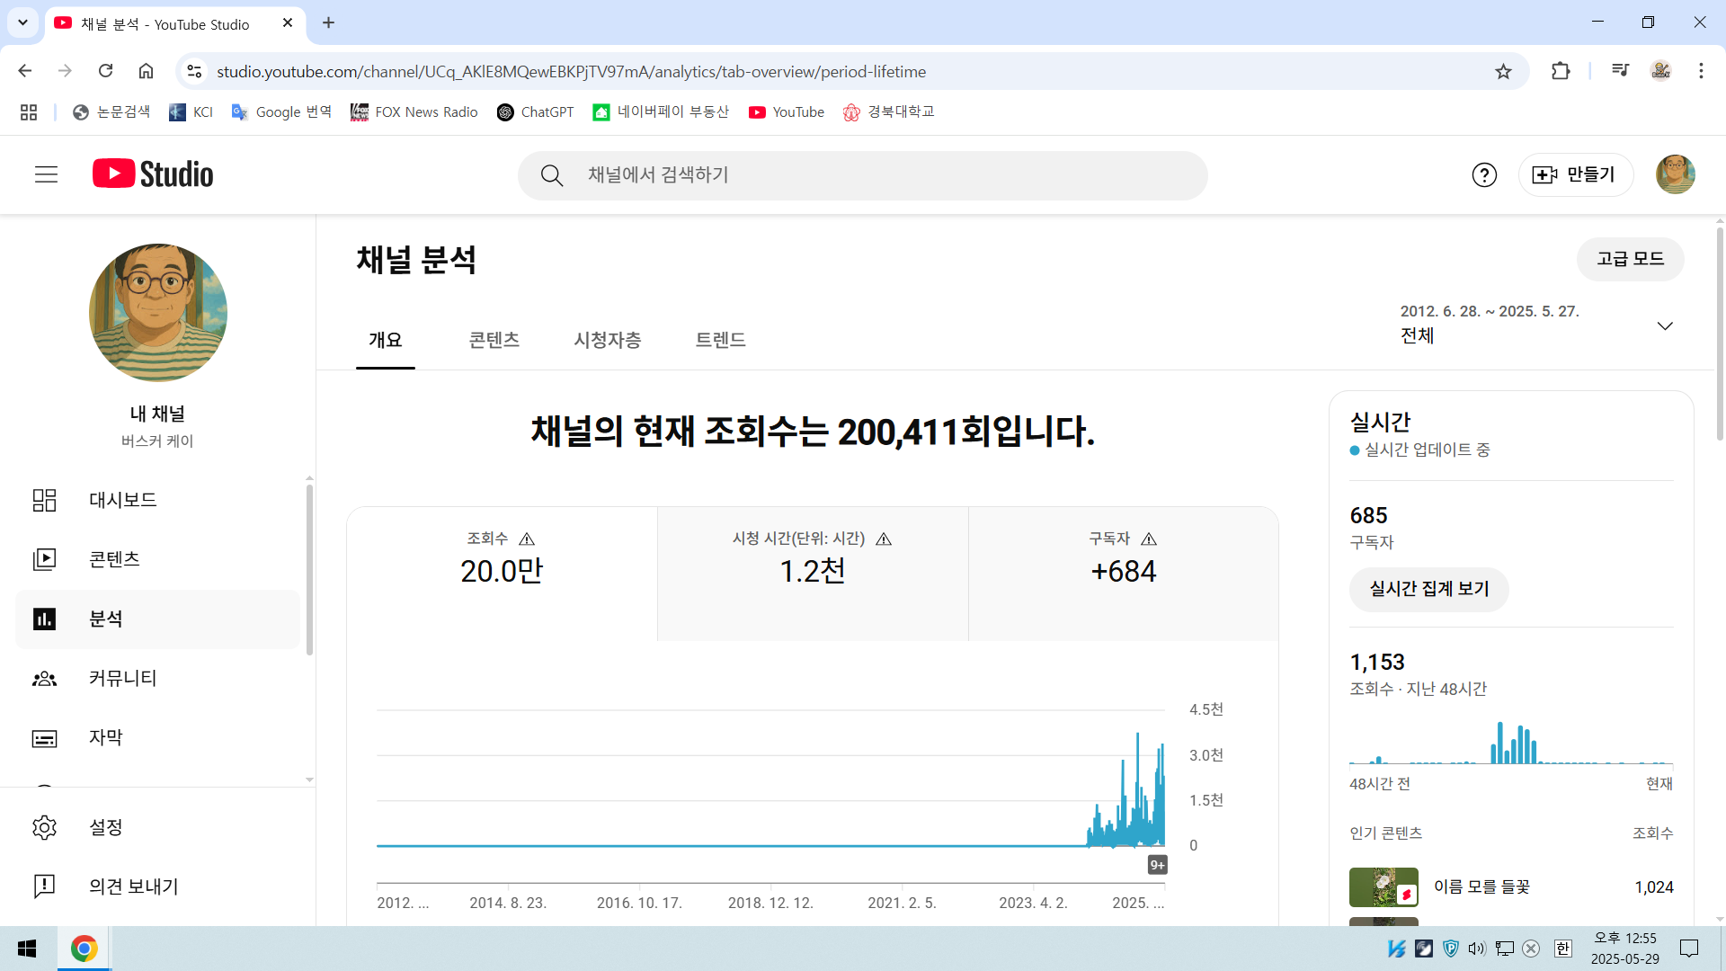The width and height of the screenshot is (1726, 971).
Task: Open the tab search dropdown arrow
Action: point(22,22)
